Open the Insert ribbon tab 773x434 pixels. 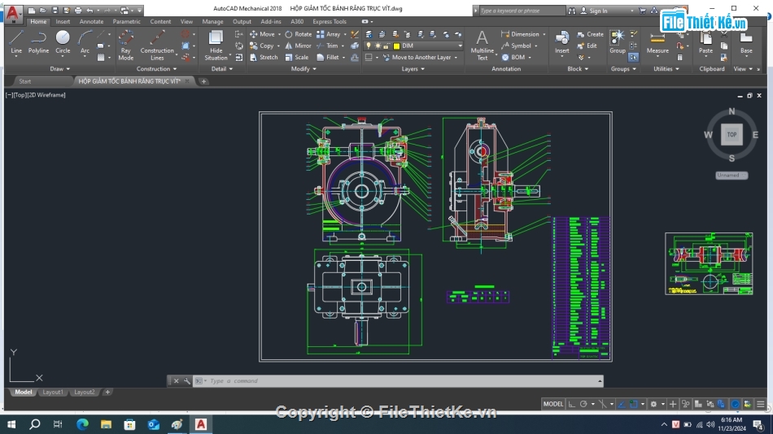[x=63, y=22]
